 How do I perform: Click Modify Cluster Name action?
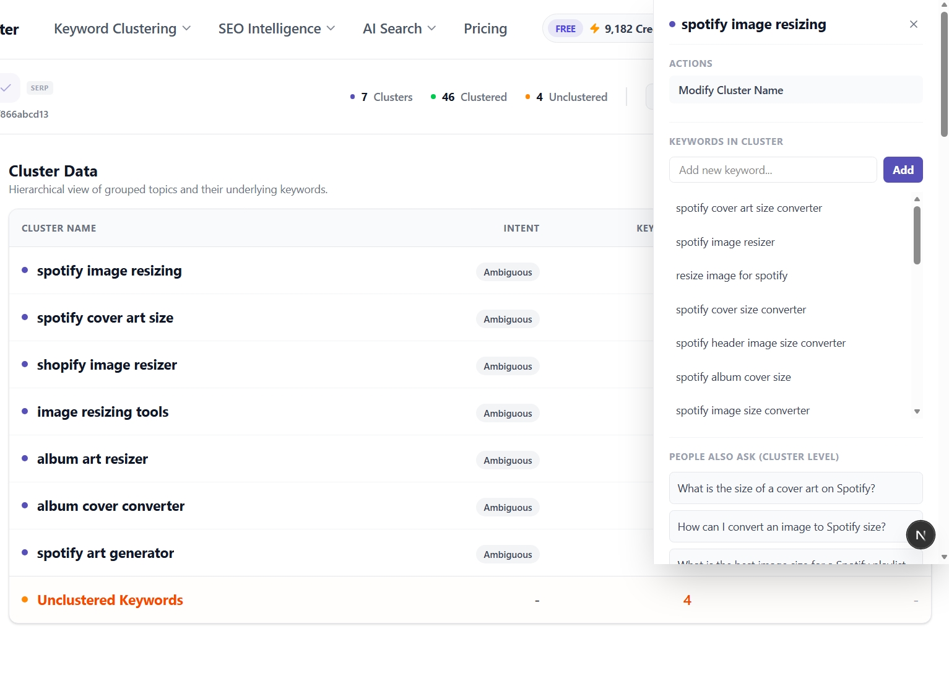coord(795,90)
